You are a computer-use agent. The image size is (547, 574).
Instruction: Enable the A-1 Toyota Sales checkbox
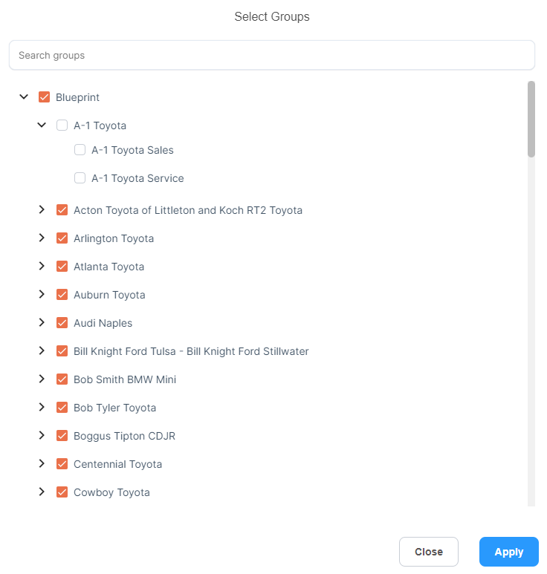pyautogui.click(x=80, y=150)
